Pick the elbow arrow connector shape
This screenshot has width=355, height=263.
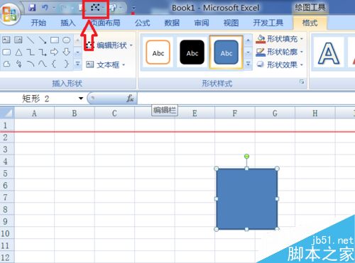click(43, 52)
